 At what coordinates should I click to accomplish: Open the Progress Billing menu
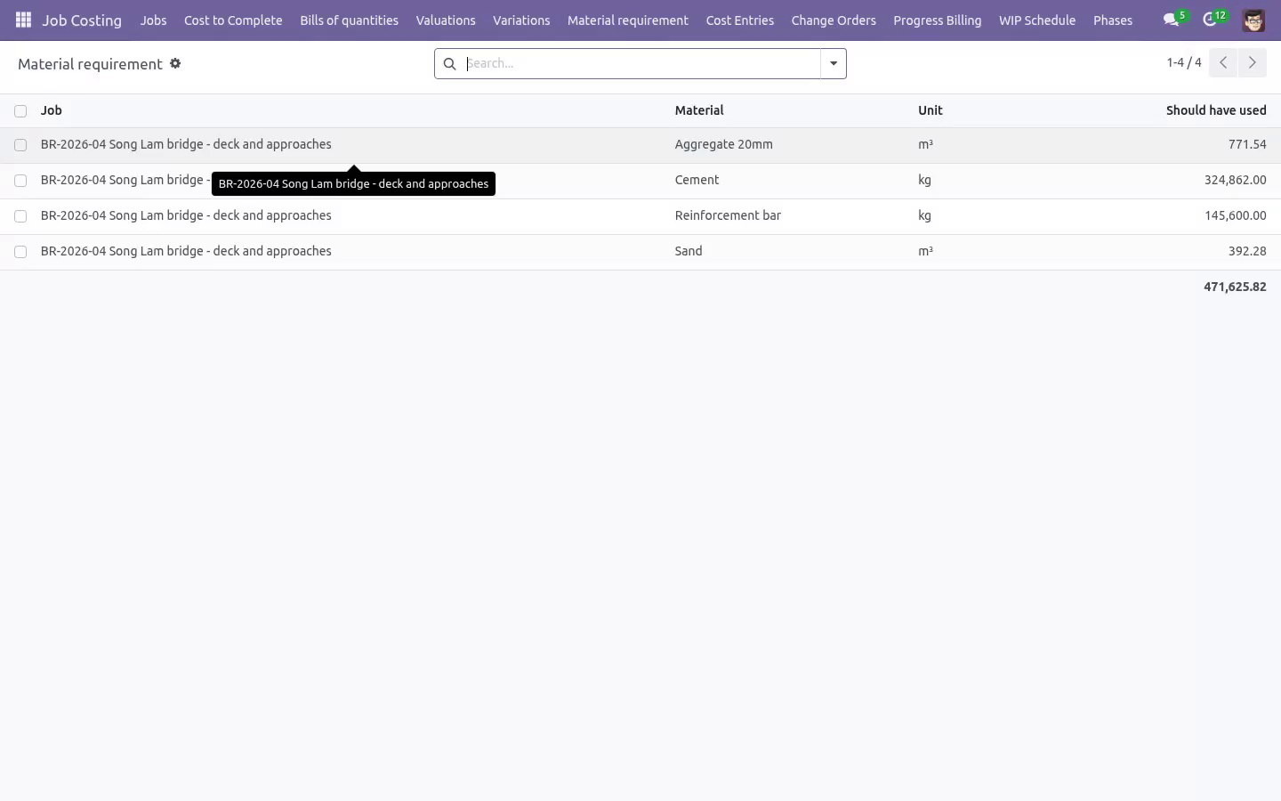click(938, 20)
